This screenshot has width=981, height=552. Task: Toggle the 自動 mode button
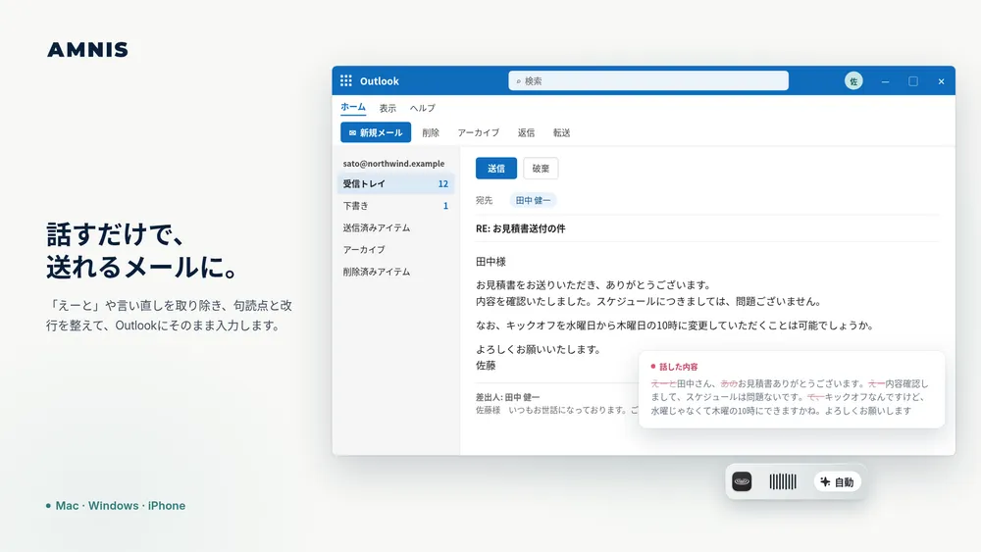coord(837,482)
